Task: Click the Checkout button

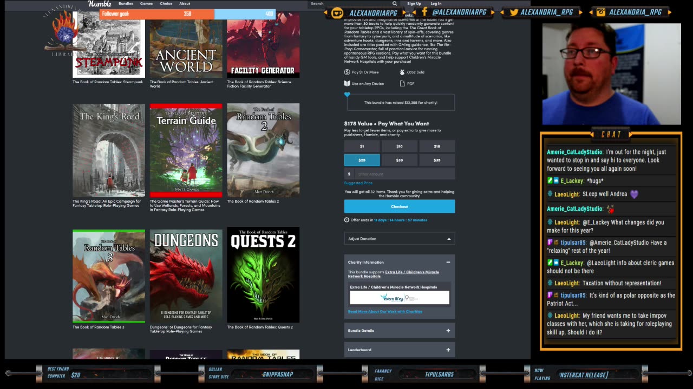Action: coord(400,206)
